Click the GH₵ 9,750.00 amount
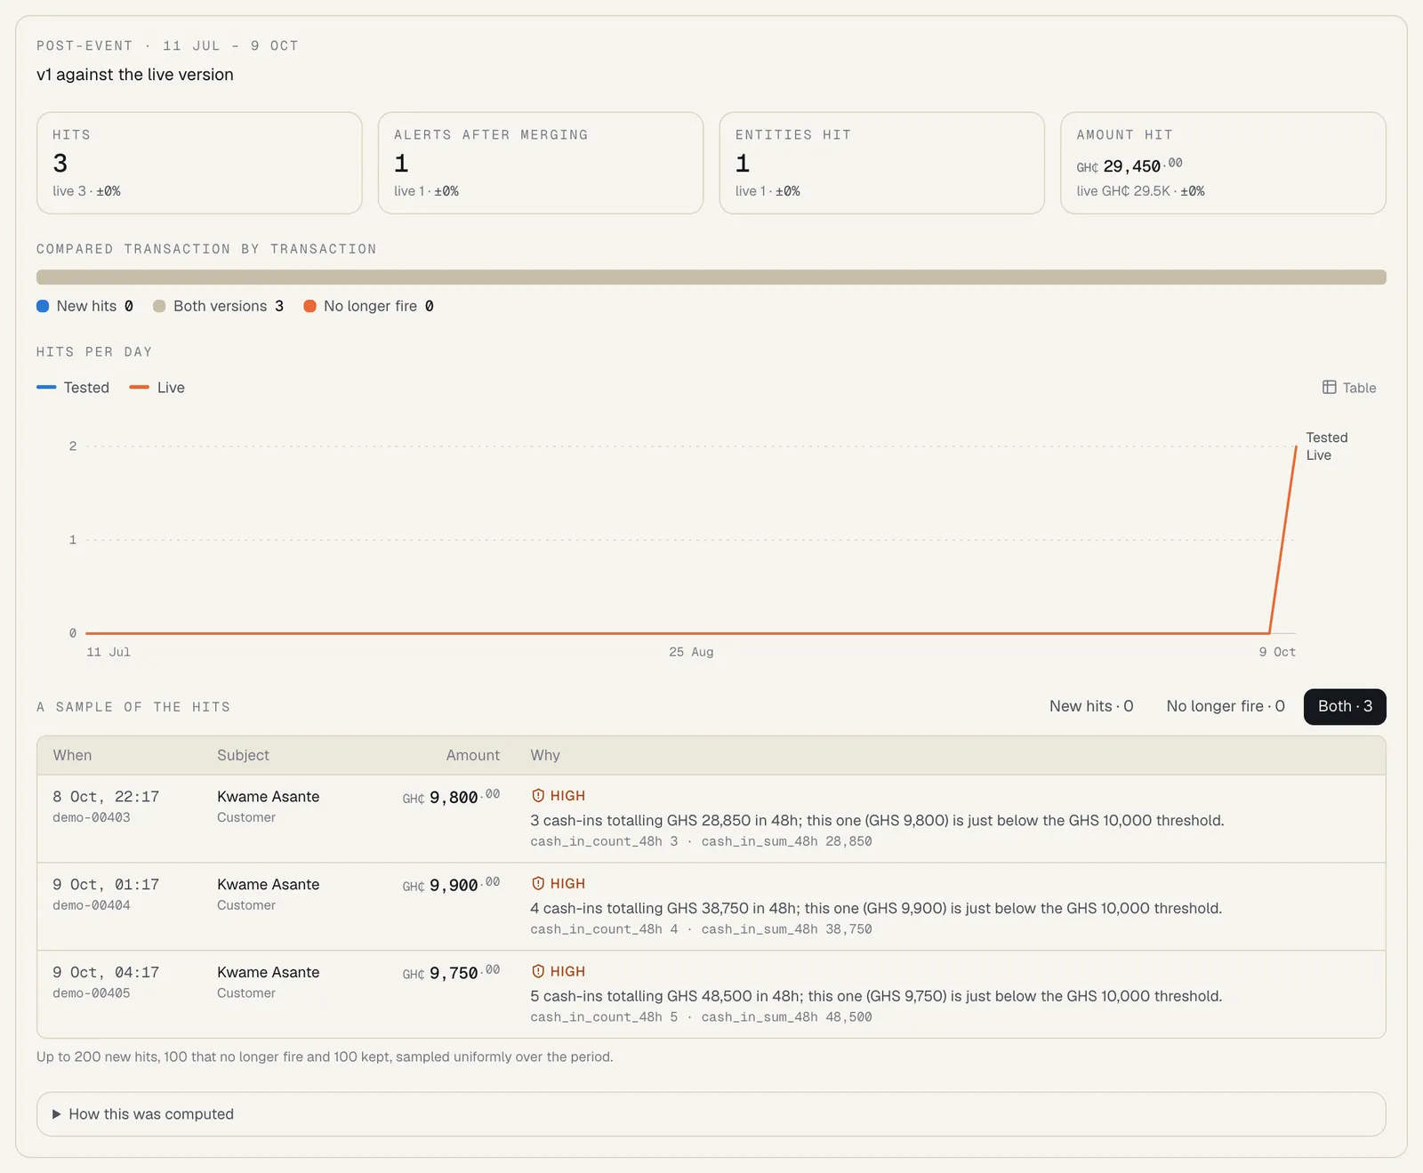Image resolution: width=1423 pixels, height=1173 pixels. [451, 973]
